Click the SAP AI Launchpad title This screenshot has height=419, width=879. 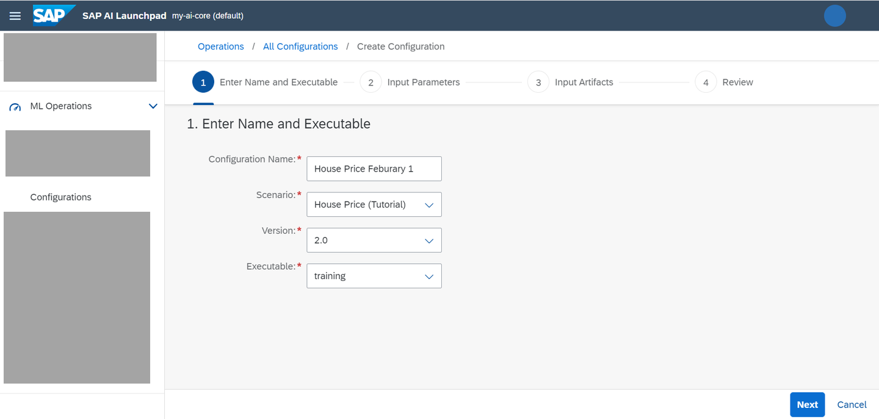click(x=125, y=16)
